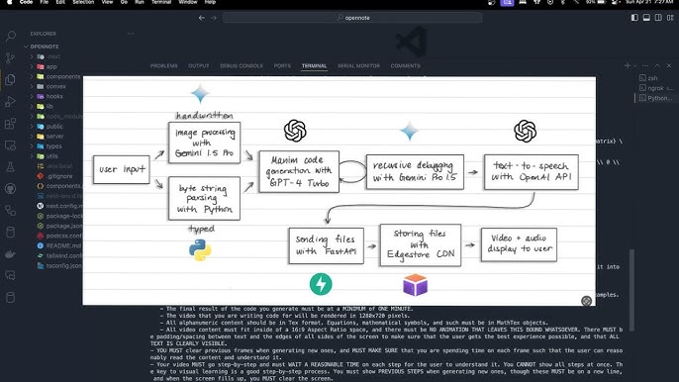
Task: Open the launch profile dropdown beside plus
Action: tap(634, 66)
